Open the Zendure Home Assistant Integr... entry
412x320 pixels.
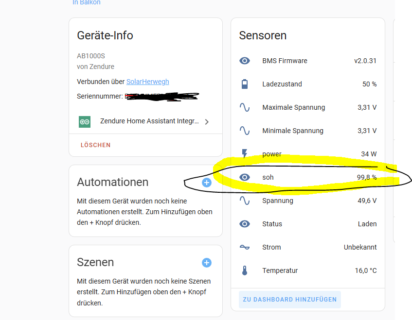click(145, 122)
